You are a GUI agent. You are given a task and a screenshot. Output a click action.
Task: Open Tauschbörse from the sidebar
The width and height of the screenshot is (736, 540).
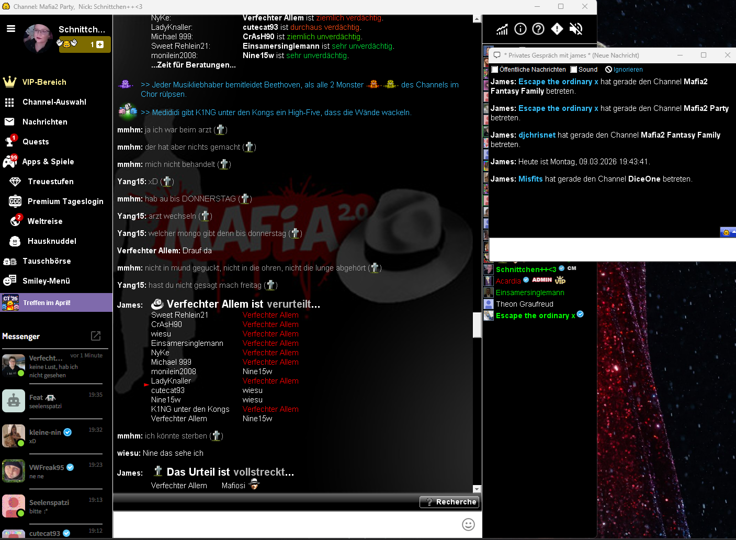[47, 261]
